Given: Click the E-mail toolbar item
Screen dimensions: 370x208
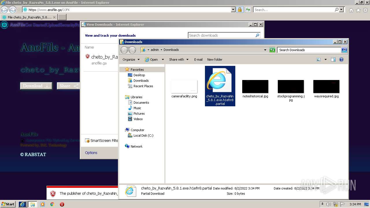Looking at the screenshot, I should [198, 60].
